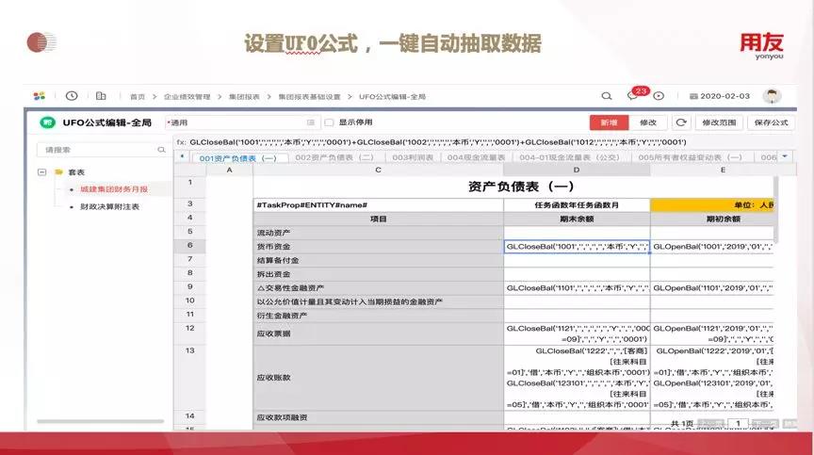Select the △交易性金融资产 cell

pyautogui.click(x=378, y=288)
